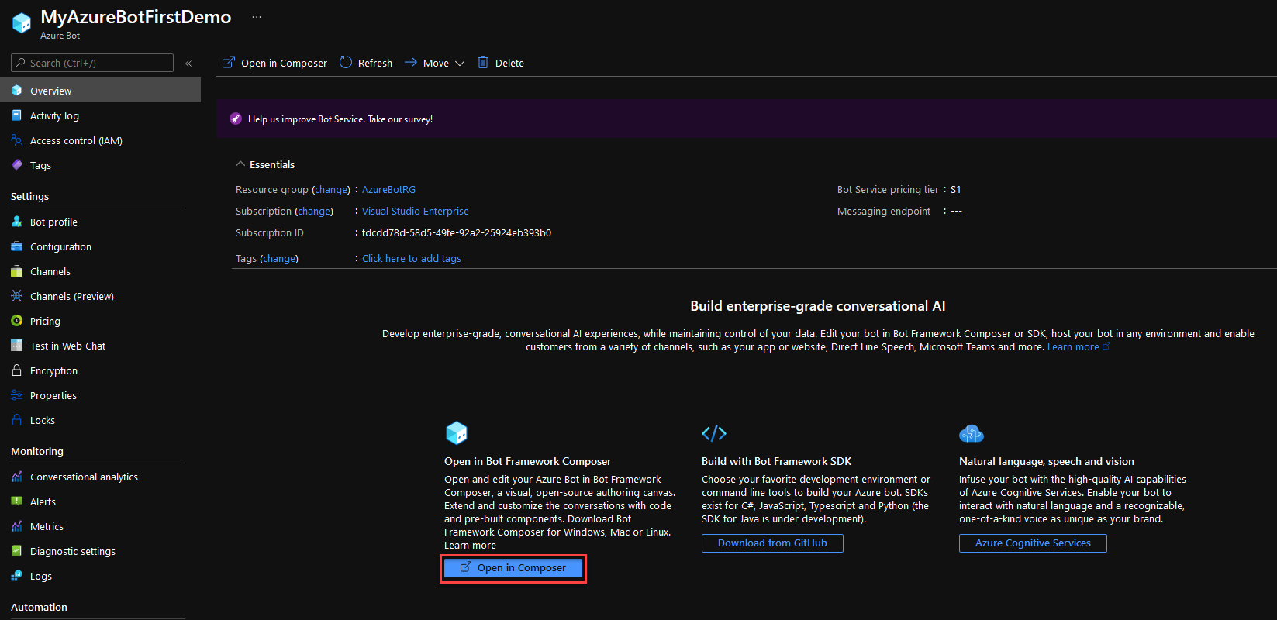Click the Settings section heading
The image size is (1277, 620).
click(29, 196)
